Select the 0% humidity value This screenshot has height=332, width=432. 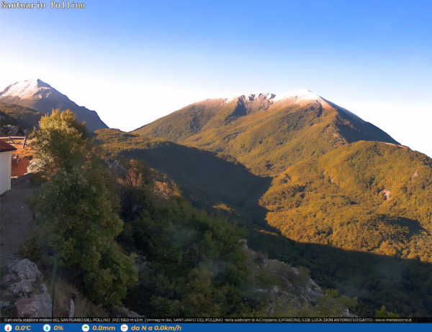pyautogui.click(x=58, y=328)
